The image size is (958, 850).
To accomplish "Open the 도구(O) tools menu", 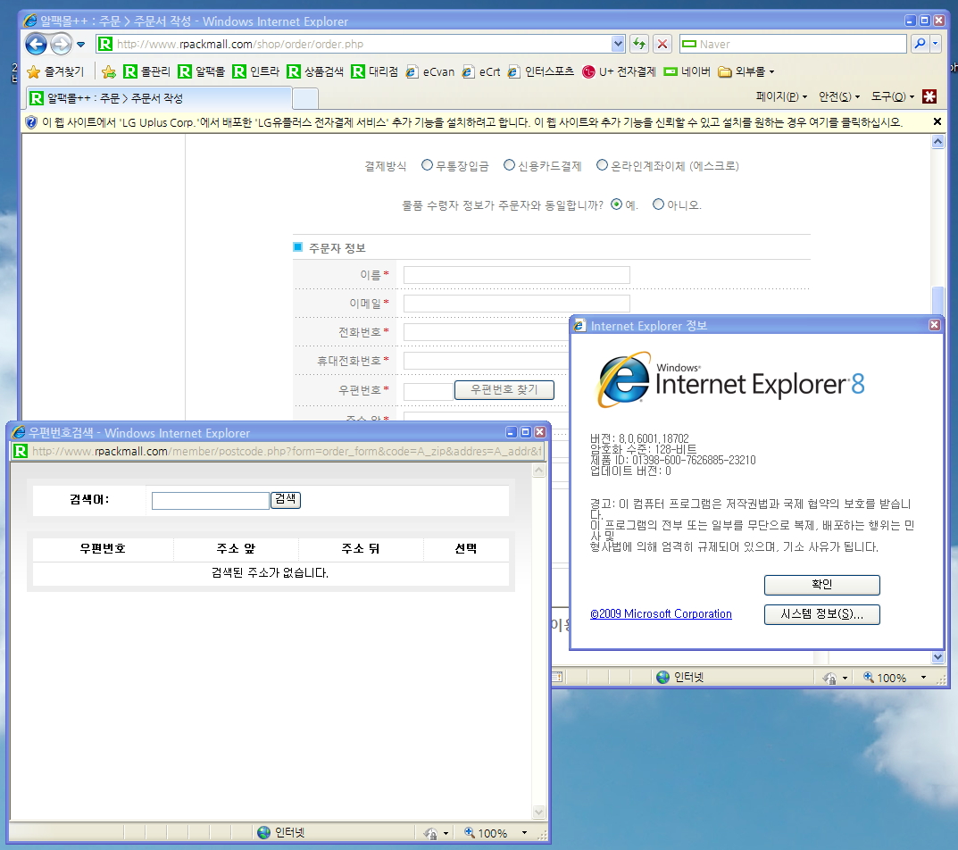I will tap(893, 96).
